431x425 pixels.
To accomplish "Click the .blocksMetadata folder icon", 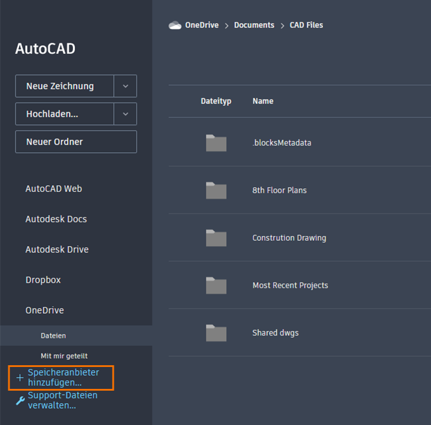I will (x=216, y=143).
